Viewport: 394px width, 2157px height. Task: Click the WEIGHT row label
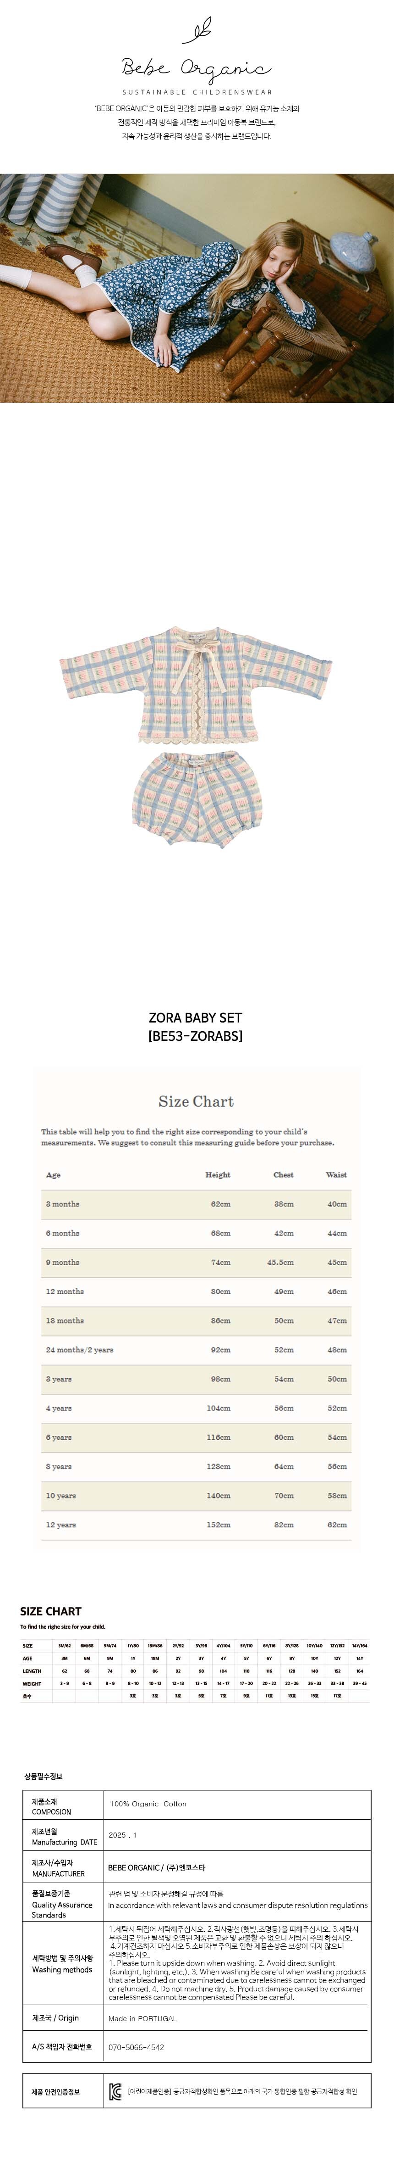tap(32, 1683)
